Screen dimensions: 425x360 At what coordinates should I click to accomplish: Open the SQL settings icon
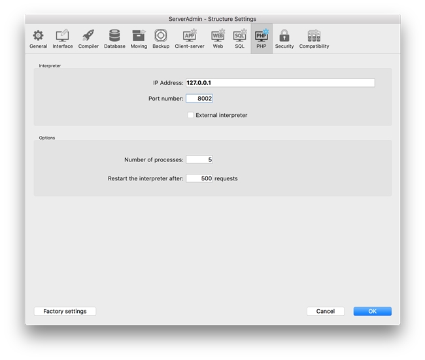[239, 37]
